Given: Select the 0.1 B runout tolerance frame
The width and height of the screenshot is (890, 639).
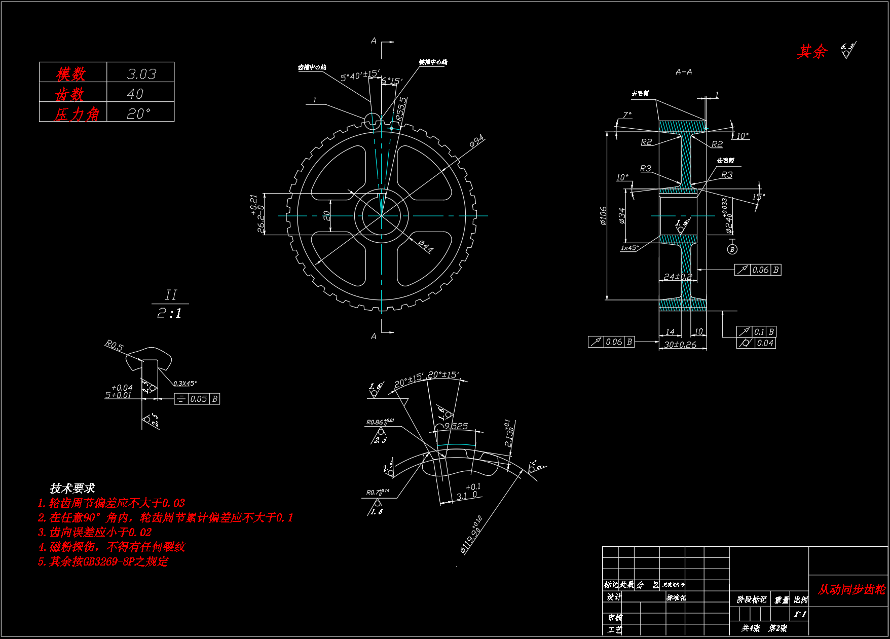Looking at the screenshot, I should coord(756,332).
